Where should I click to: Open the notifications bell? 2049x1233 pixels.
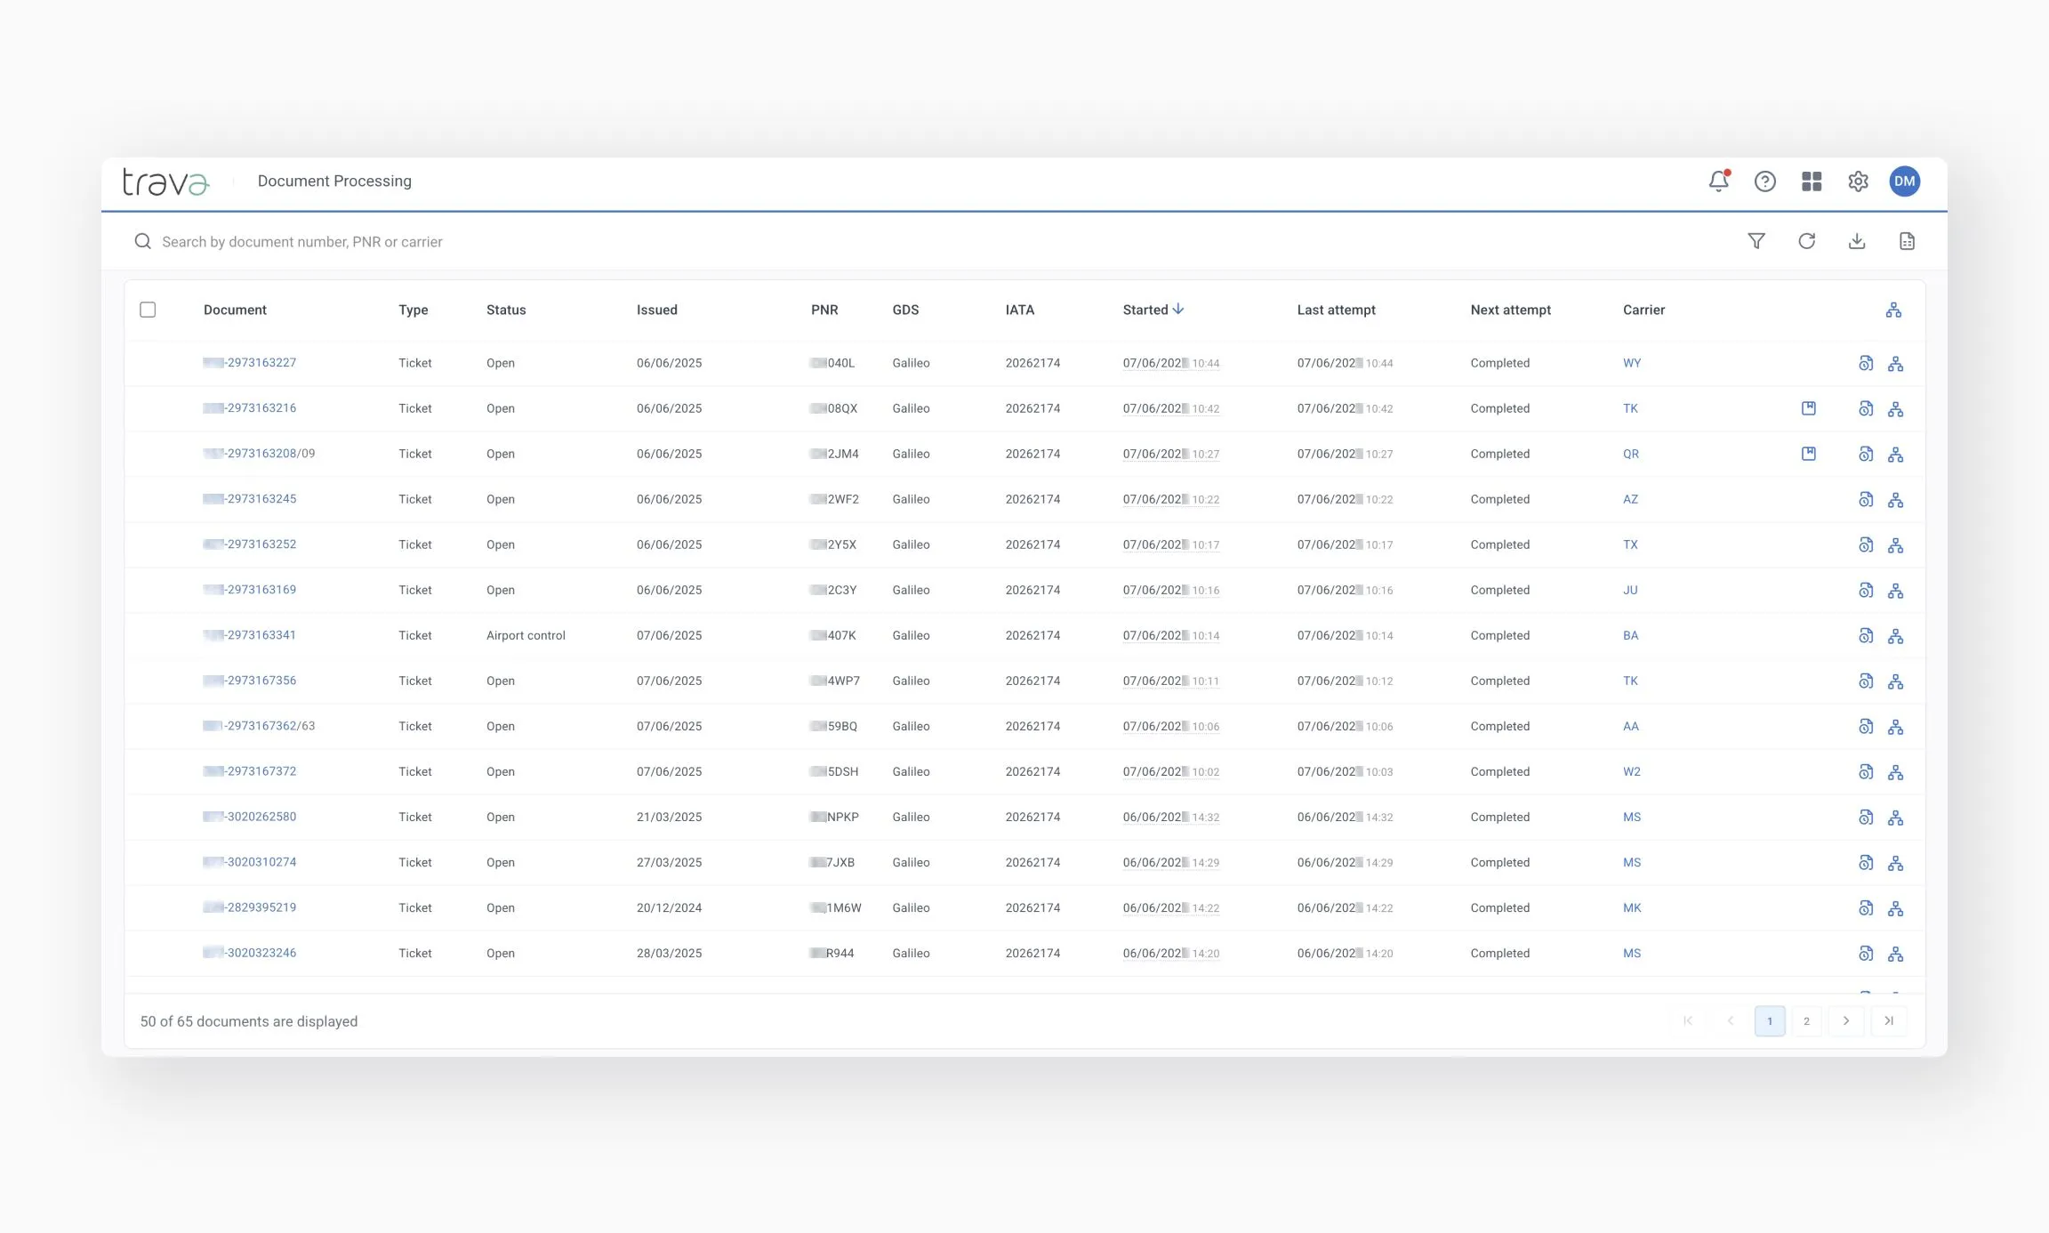click(x=1718, y=181)
